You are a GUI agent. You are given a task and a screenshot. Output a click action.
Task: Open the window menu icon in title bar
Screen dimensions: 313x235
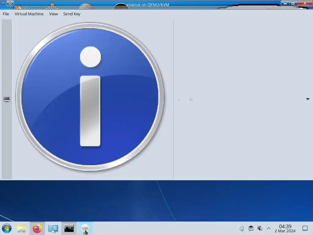point(3,3)
